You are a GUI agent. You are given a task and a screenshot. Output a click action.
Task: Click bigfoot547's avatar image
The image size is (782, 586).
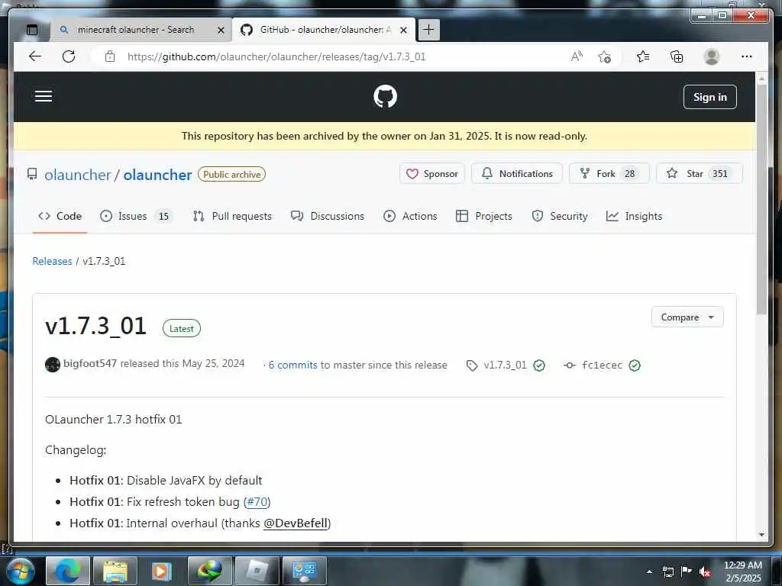(x=53, y=365)
